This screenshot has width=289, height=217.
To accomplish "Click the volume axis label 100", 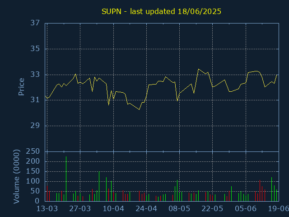I will pos(33,181).
